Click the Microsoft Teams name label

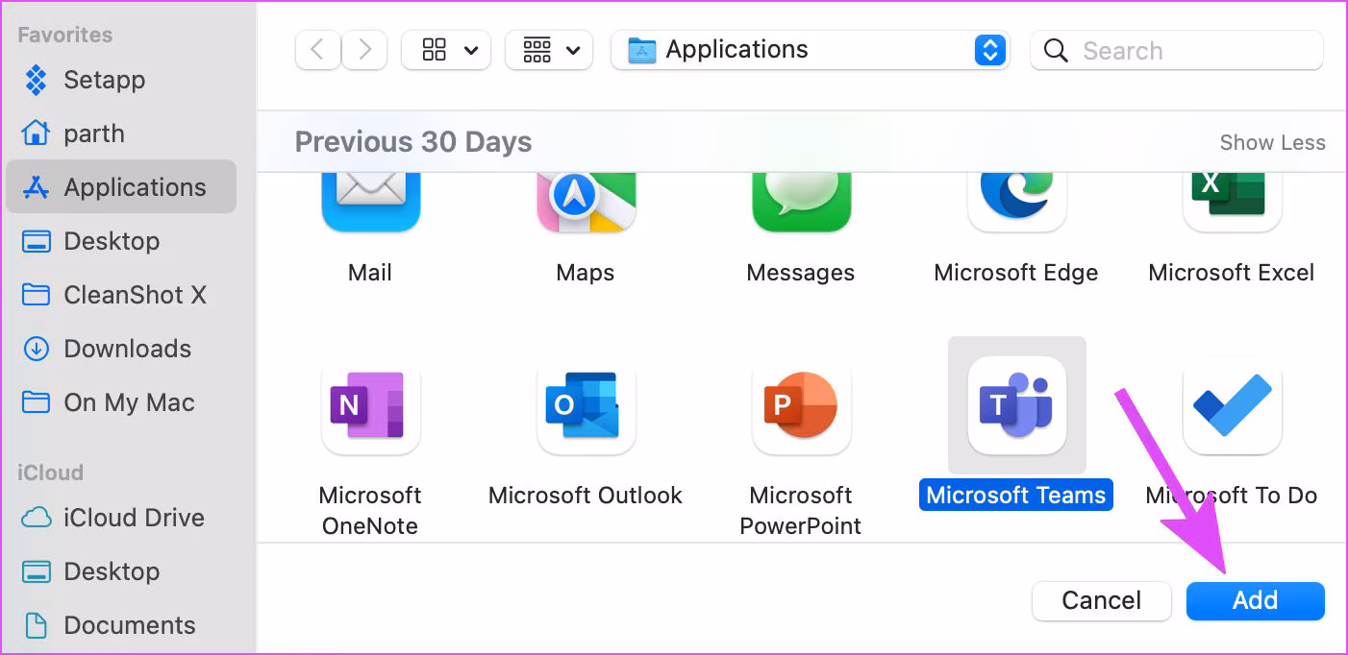tap(1016, 495)
